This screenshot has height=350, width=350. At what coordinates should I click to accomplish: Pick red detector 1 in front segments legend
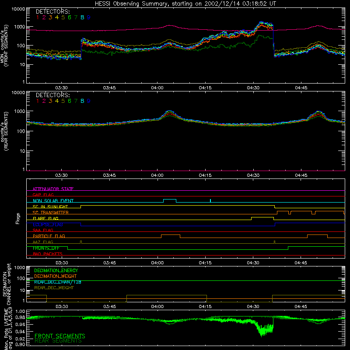pos(38,17)
